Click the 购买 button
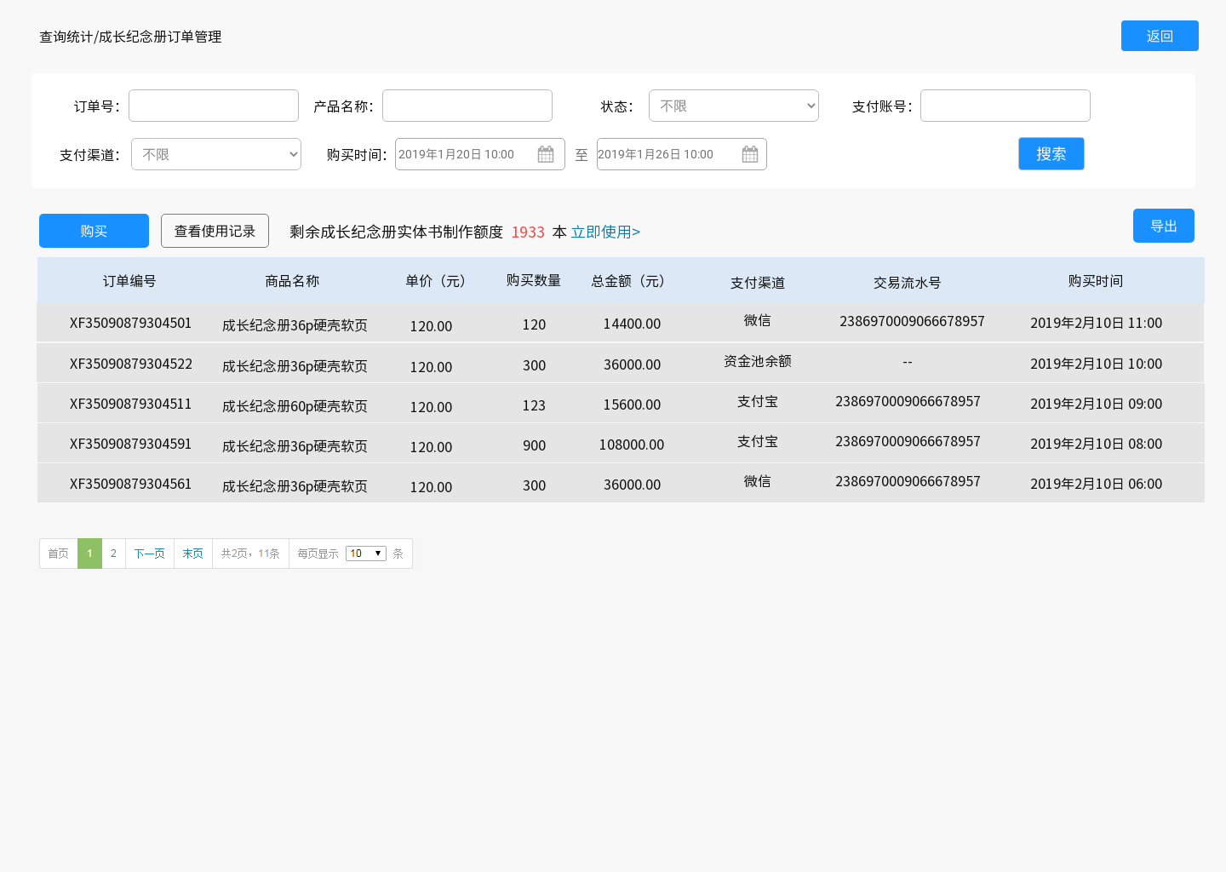Image resolution: width=1226 pixels, height=872 pixels. pos(94,231)
